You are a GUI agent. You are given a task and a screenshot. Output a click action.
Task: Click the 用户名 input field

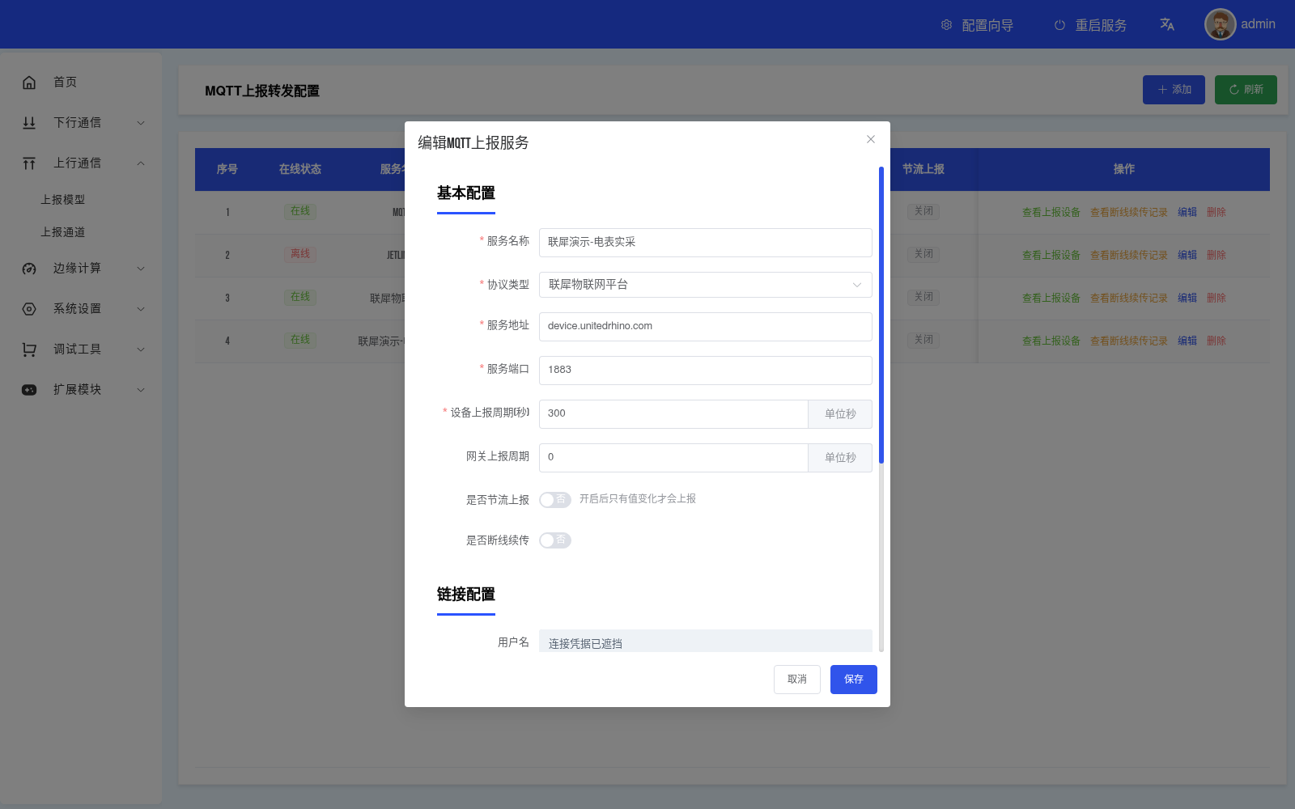(x=706, y=642)
